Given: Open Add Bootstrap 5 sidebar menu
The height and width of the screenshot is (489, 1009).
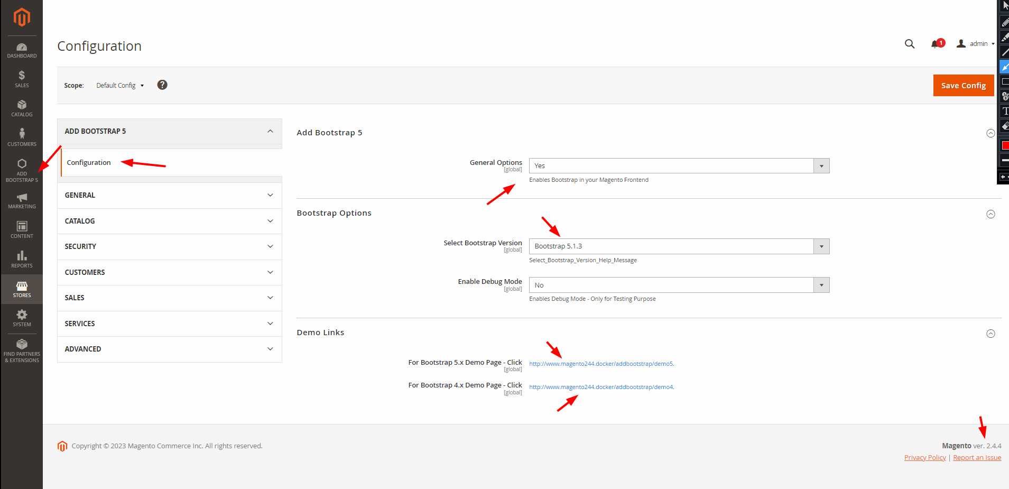Looking at the screenshot, I should [22, 170].
